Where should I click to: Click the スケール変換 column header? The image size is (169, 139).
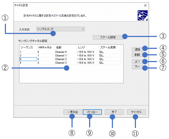[108, 47]
